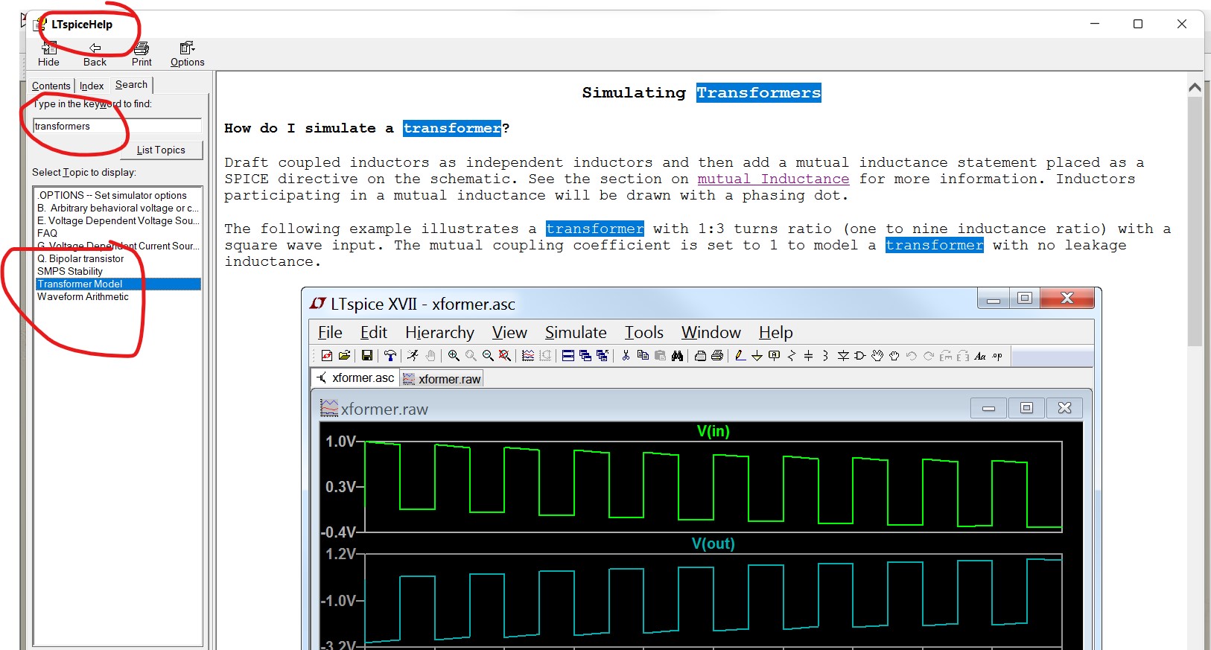Follow the mutual Inductance link
The height and width of the screenshot is (650, 1211).
click(x=773, y=179)
